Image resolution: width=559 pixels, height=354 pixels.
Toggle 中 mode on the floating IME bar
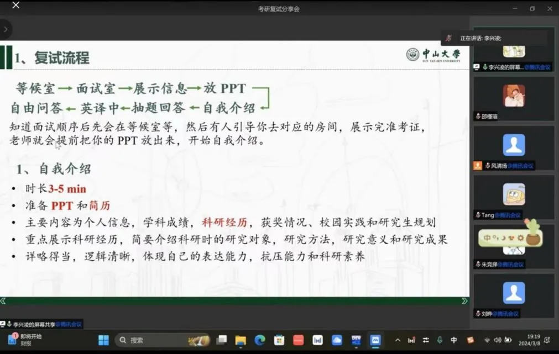pos(487,239)
